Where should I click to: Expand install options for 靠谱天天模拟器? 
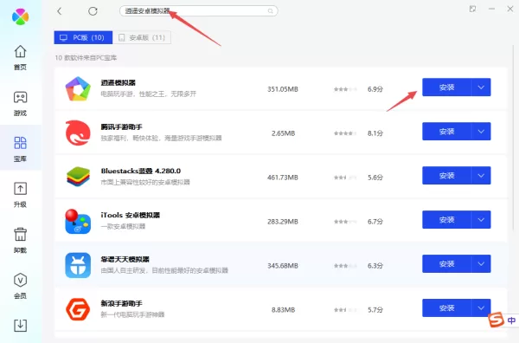pyautogui.click(x=481, y=264)
